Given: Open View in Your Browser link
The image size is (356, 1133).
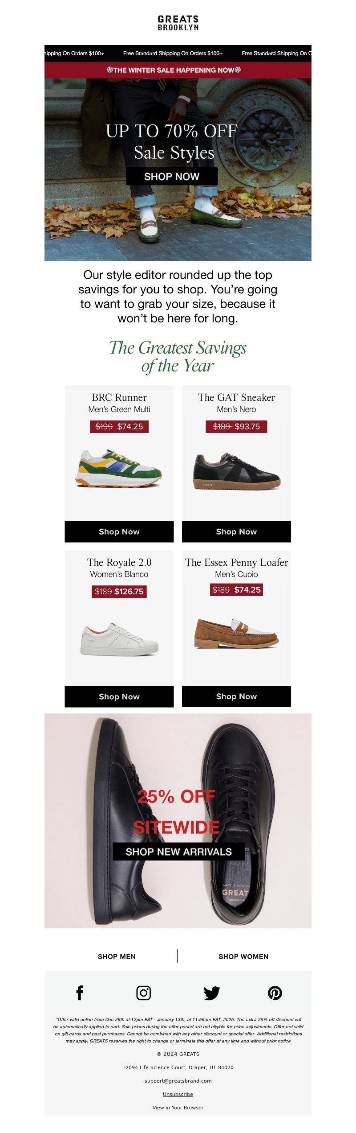Looking at the screenshot, I should click(178, 1108).
